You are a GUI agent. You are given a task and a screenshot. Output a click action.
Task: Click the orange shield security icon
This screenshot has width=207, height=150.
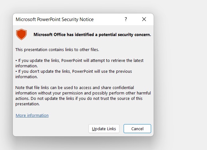pyautogui.click(x=21, y=34)
